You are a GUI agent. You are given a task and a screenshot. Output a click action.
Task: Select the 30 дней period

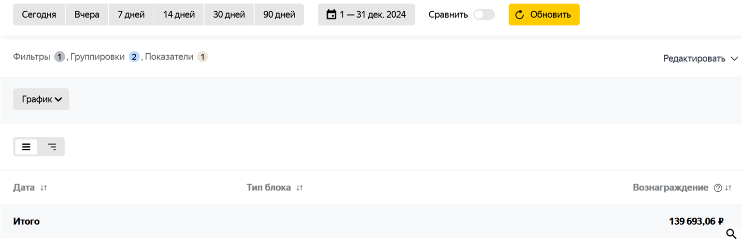(229, 14)
